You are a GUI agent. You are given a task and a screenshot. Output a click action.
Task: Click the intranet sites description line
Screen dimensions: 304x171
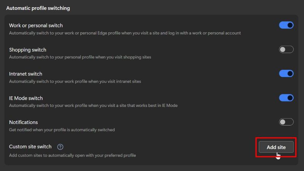coord(75,82)
